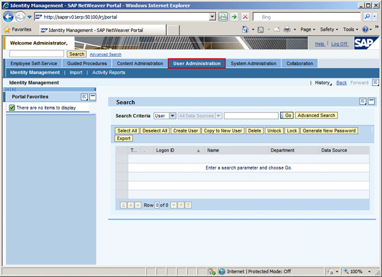Click Generate New Password button
The width and height of the screenshot is (382, 277).
click(x=329, y=131)
